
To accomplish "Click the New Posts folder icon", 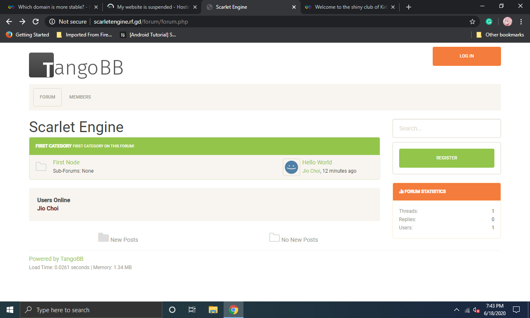I will pyautogui.click(x=104, y=237).
